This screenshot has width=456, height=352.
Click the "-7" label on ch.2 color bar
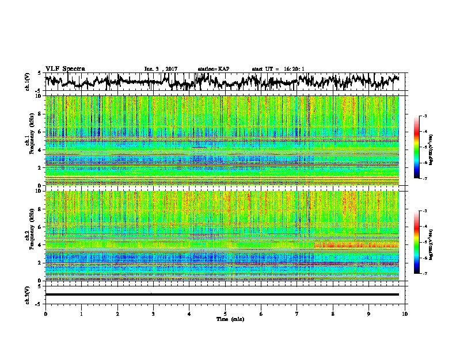[x=424, y=273]
